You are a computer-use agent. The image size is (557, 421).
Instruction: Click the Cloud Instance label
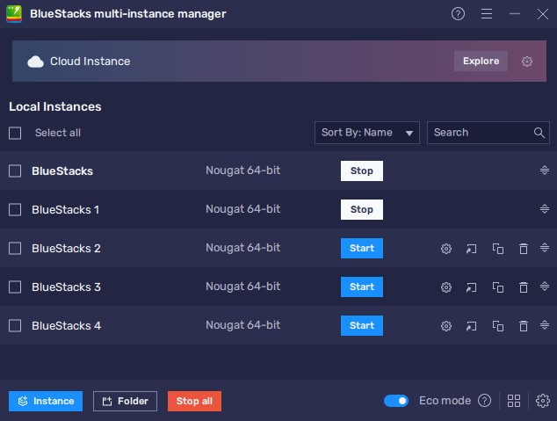(x=90, y=62)
